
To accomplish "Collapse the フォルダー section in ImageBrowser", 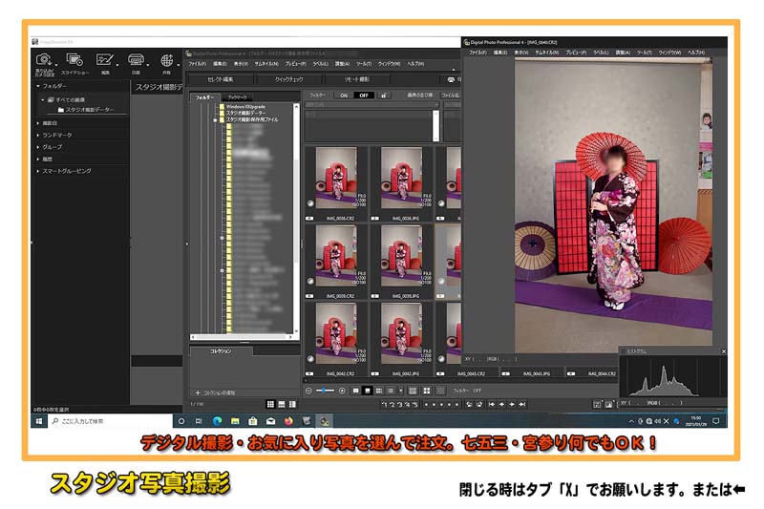I will coord(38,86).
